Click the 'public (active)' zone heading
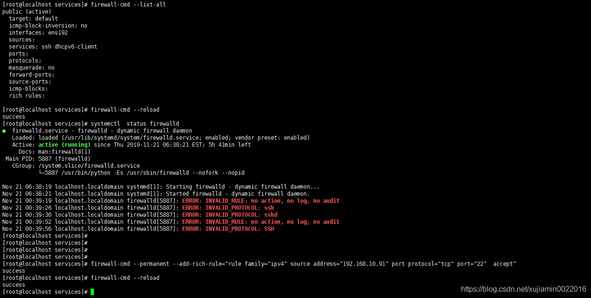The width and height of the screenshot is (591, 298). pyautogui.click(x=27, y=12)
